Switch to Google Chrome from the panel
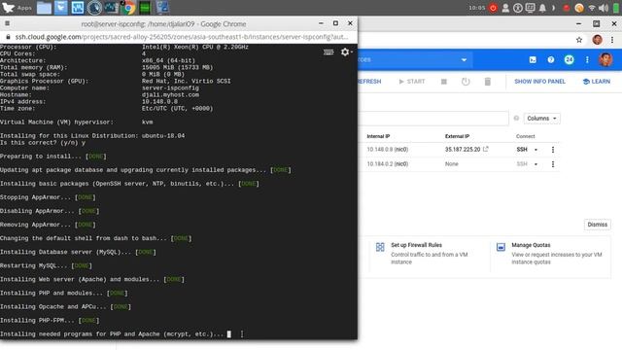This screenshot has width=622, height=350. point(127,8)
